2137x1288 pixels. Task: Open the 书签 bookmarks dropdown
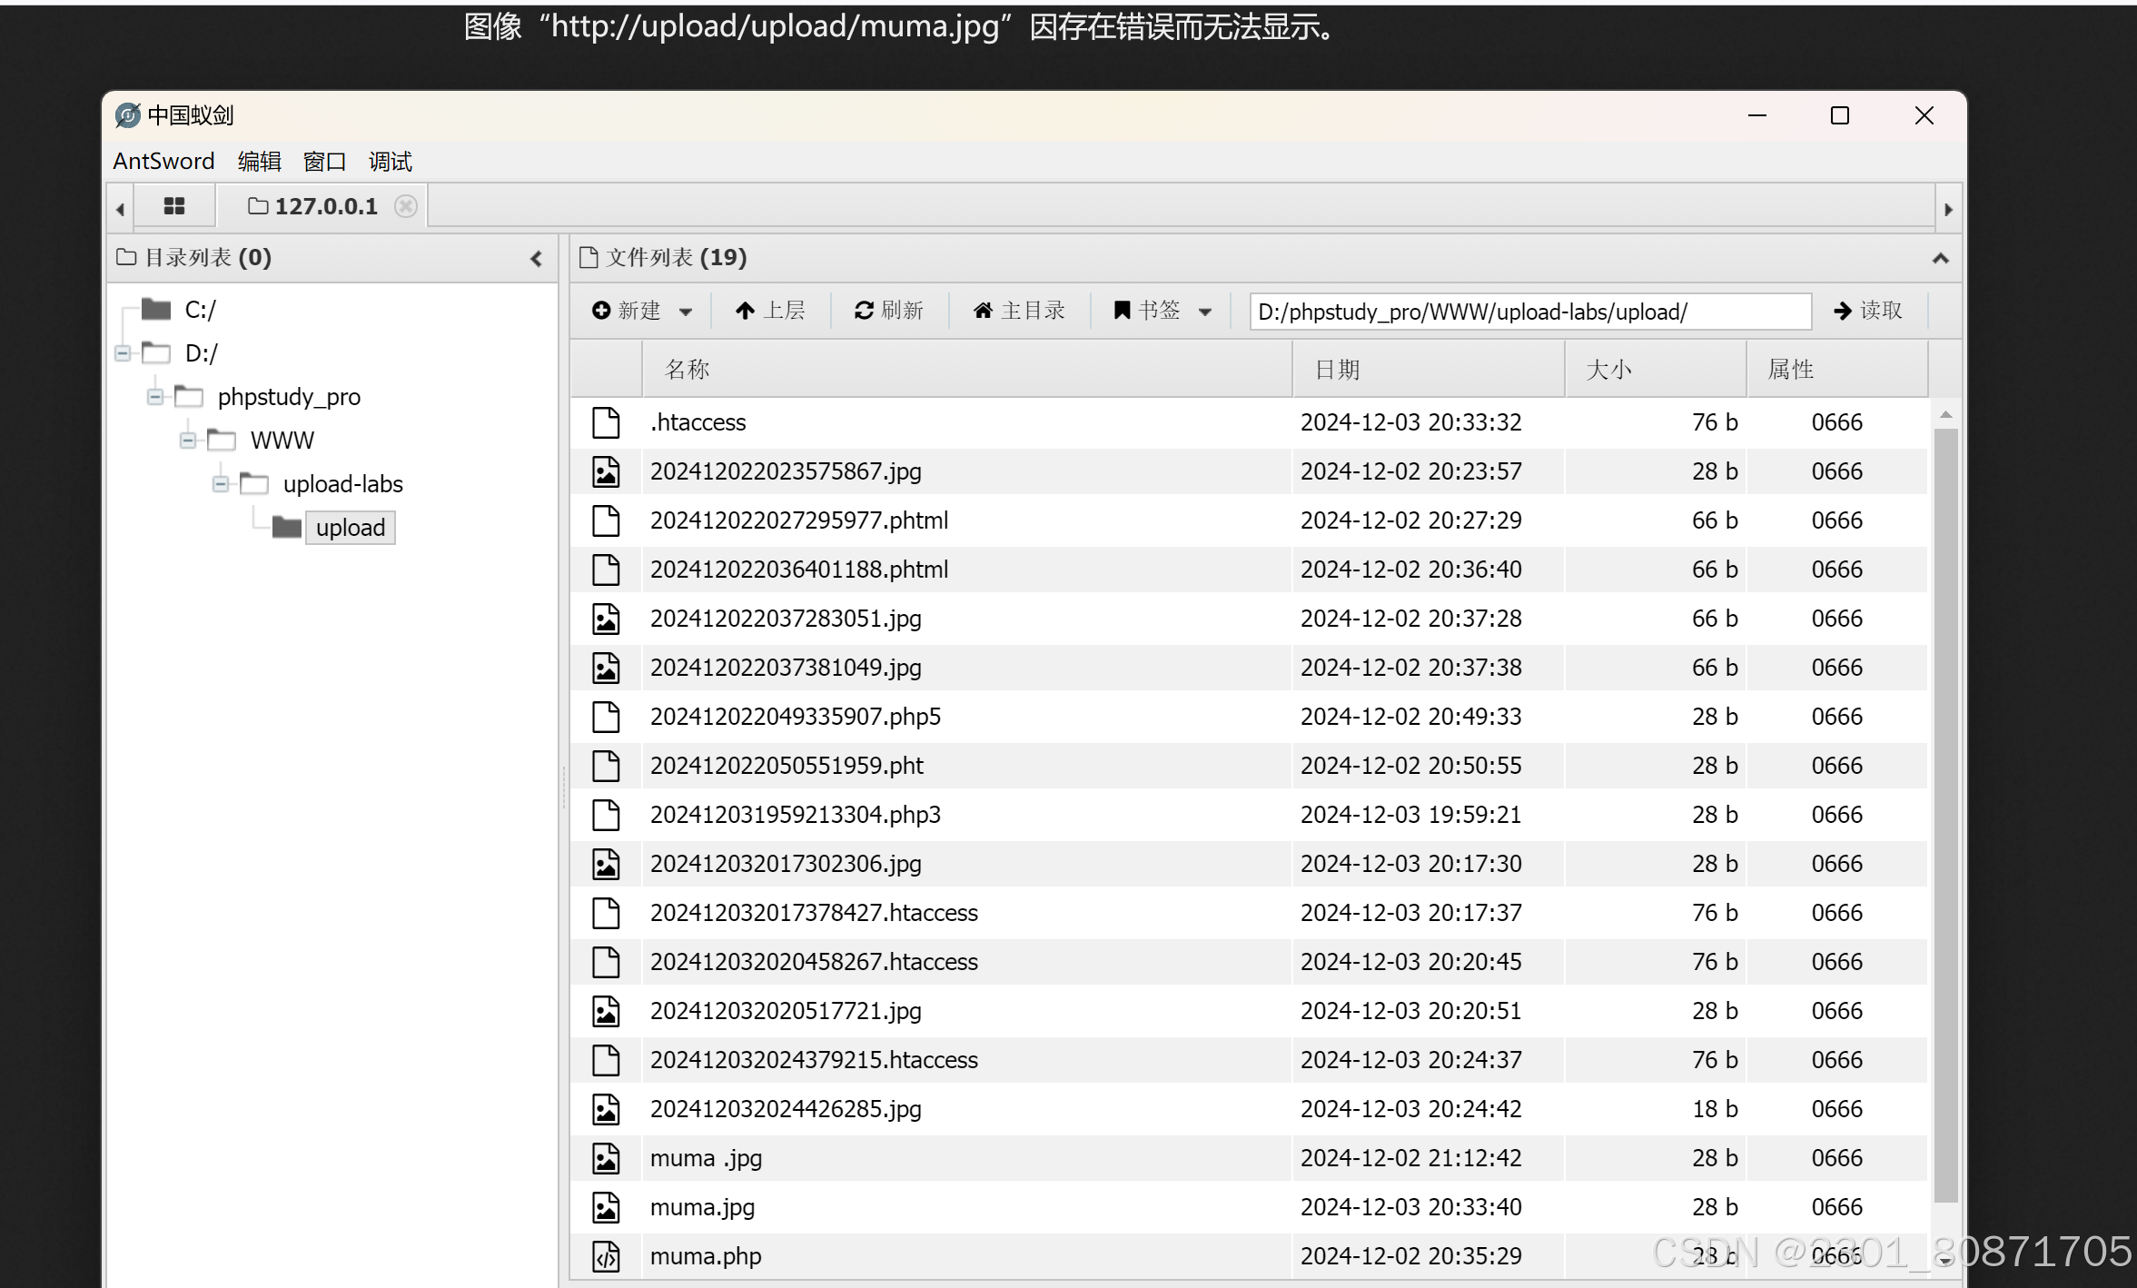(1162, 311)
